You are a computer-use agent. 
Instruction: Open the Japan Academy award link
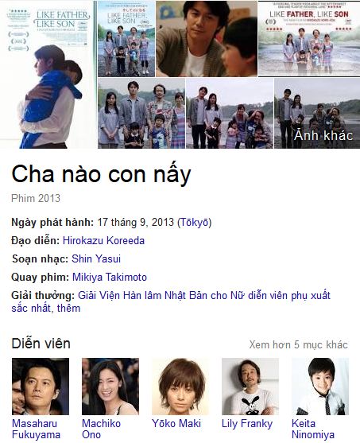click(x=204, y=296)
